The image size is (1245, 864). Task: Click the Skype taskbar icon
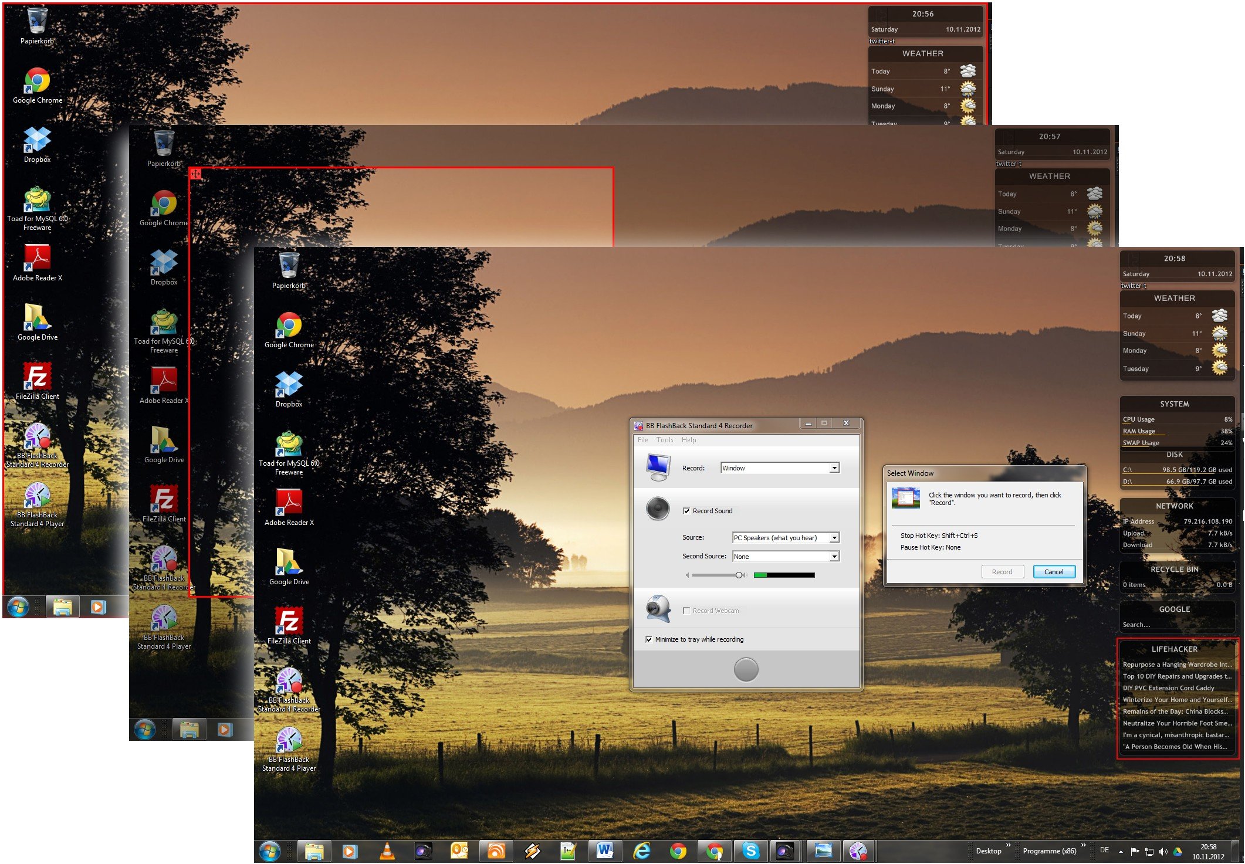point(750,851)
